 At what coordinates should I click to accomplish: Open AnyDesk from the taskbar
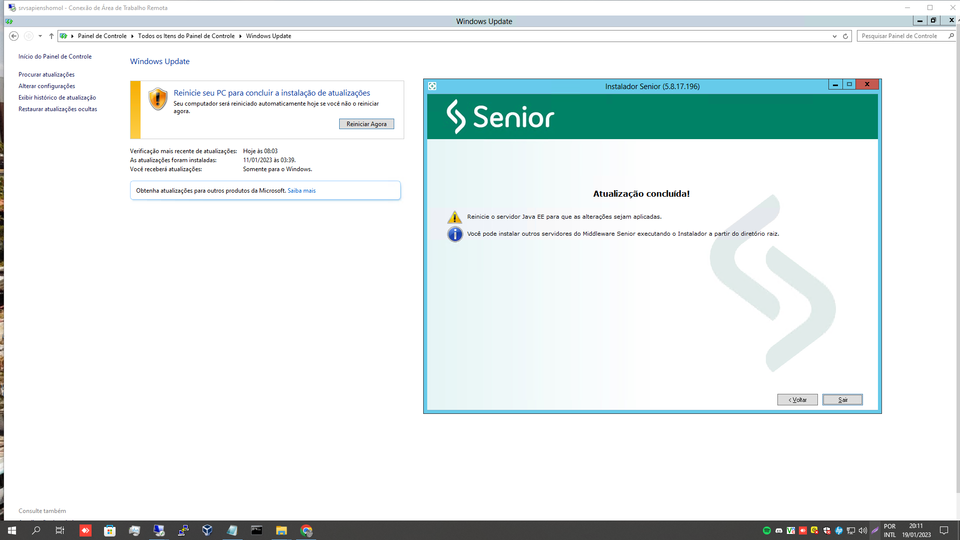[x=86, y=530]
